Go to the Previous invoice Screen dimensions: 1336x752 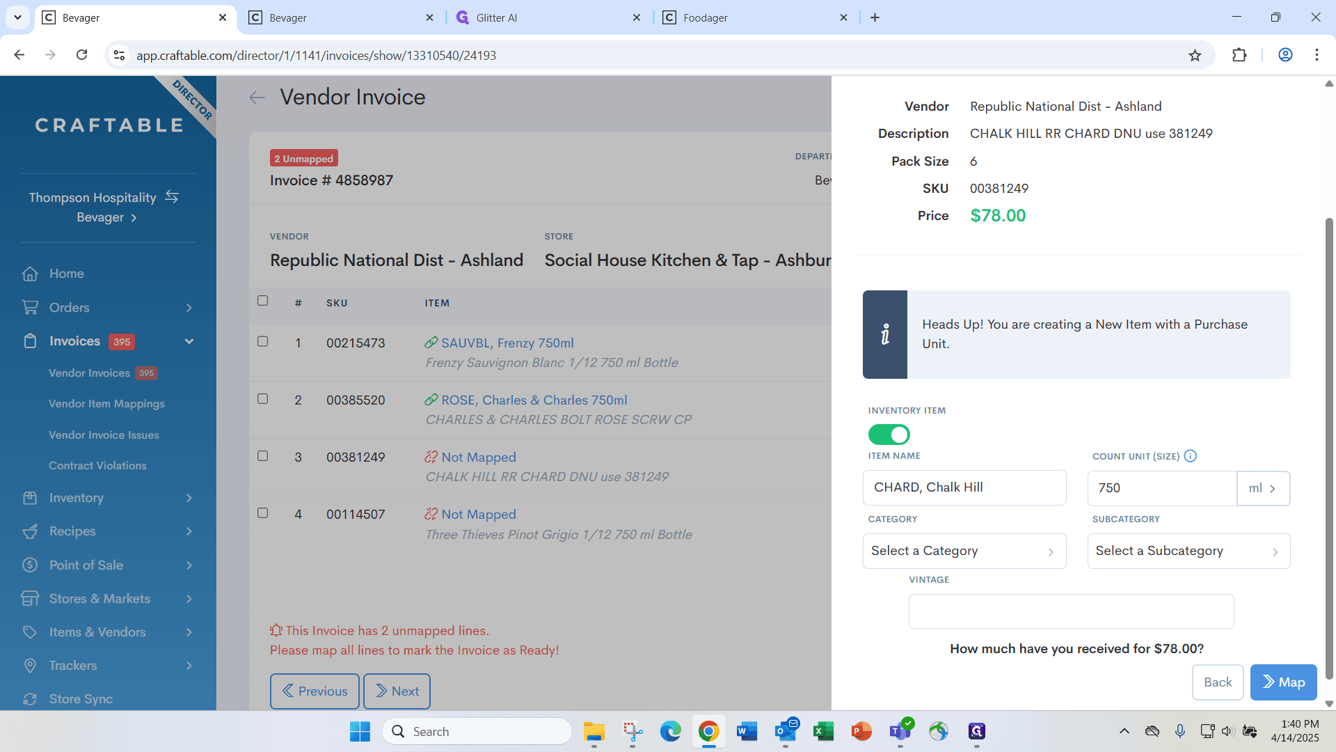pos(315,691)
